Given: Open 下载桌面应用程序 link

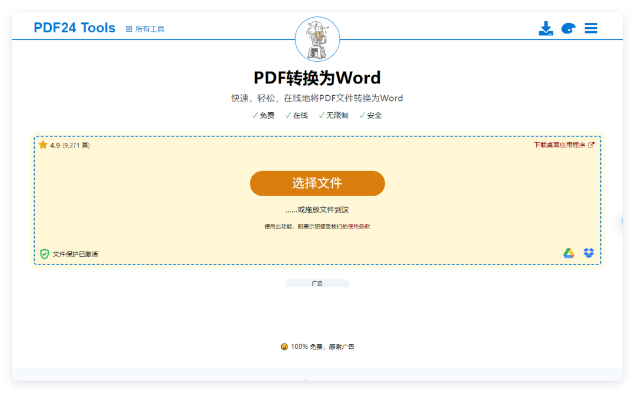Looking at the screenshot, I should tap(564, 145).
